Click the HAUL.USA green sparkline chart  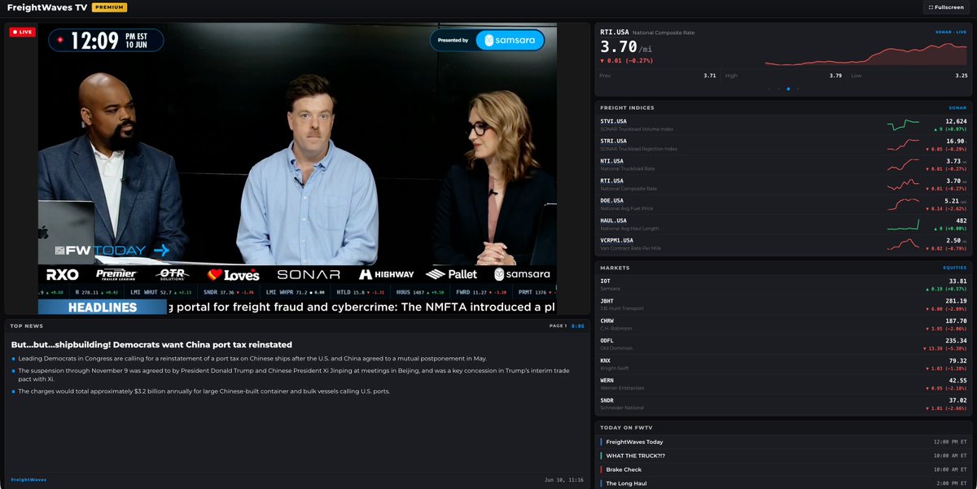pos(903,224)
